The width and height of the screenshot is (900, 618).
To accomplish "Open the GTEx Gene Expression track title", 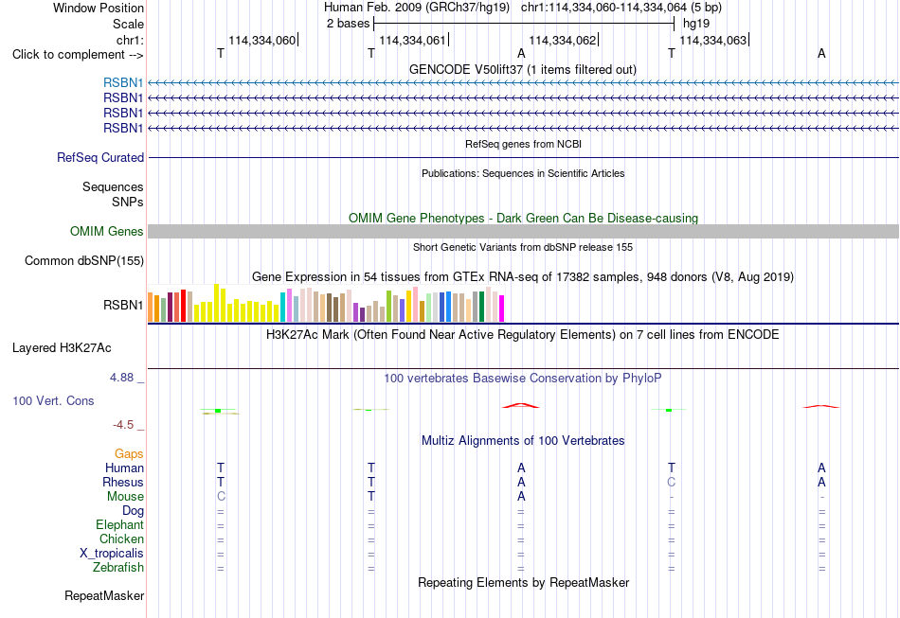I will click(523, 277).
